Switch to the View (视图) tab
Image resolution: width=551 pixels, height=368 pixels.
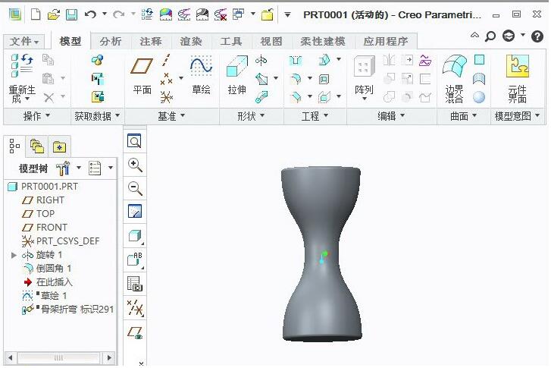click(271, 42)
